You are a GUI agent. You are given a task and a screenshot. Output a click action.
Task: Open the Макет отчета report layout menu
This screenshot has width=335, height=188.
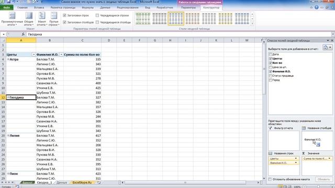[x=42, y=19]
